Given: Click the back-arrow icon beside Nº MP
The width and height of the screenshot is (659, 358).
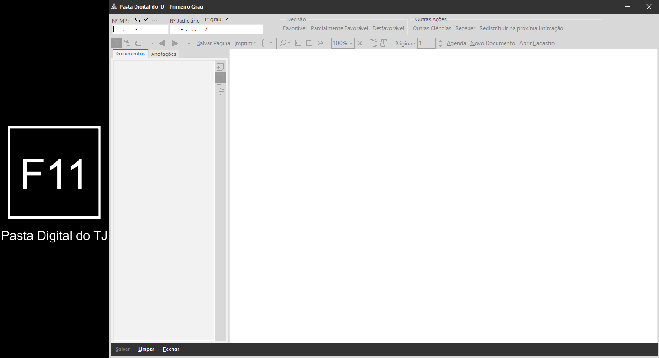Looking at the screenshot, I should [x=137, y=20].
